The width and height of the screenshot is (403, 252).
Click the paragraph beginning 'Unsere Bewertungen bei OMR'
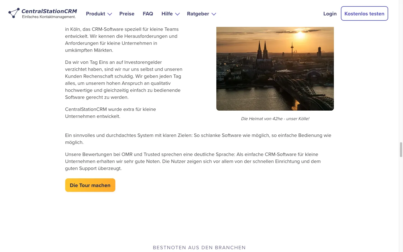pyautogui.click(x=193, y=161)
